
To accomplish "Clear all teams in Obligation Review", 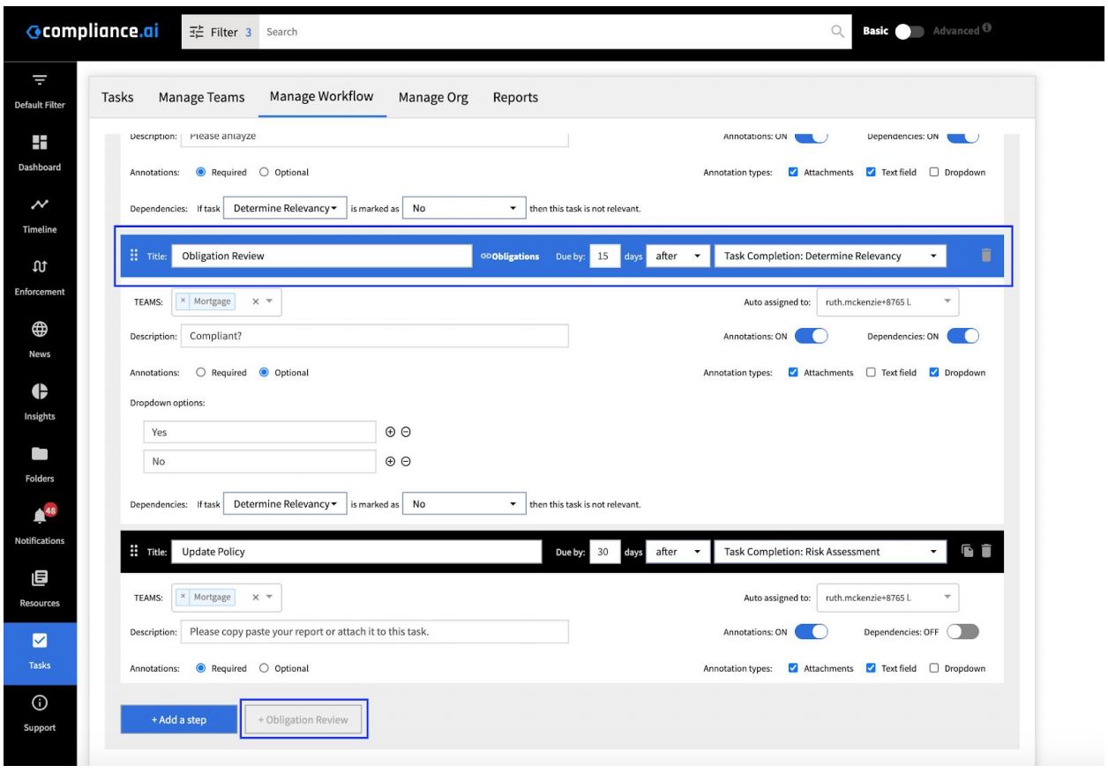I will click(x=255, y=301).
